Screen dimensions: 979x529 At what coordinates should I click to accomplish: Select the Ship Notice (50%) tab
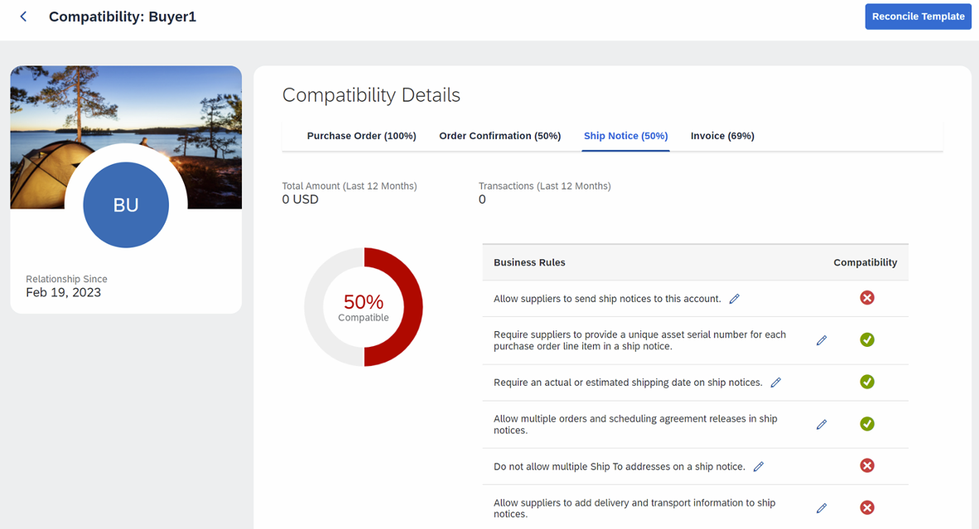(x=625, y=136)
